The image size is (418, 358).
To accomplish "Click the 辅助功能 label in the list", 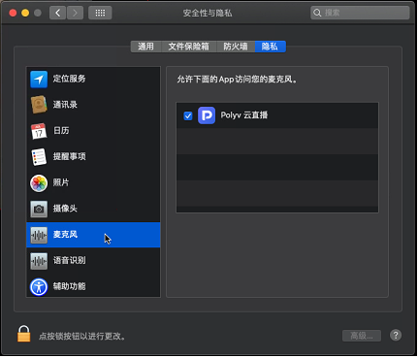I will tap(69, 286).
